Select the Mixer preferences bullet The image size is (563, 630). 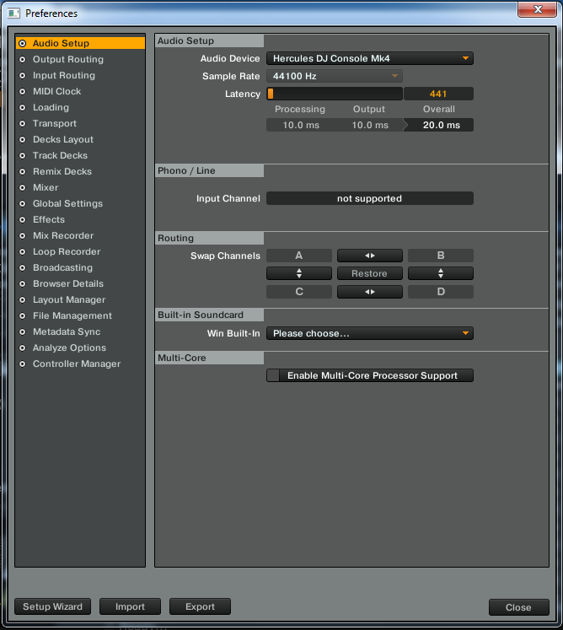tap(22, 188)
